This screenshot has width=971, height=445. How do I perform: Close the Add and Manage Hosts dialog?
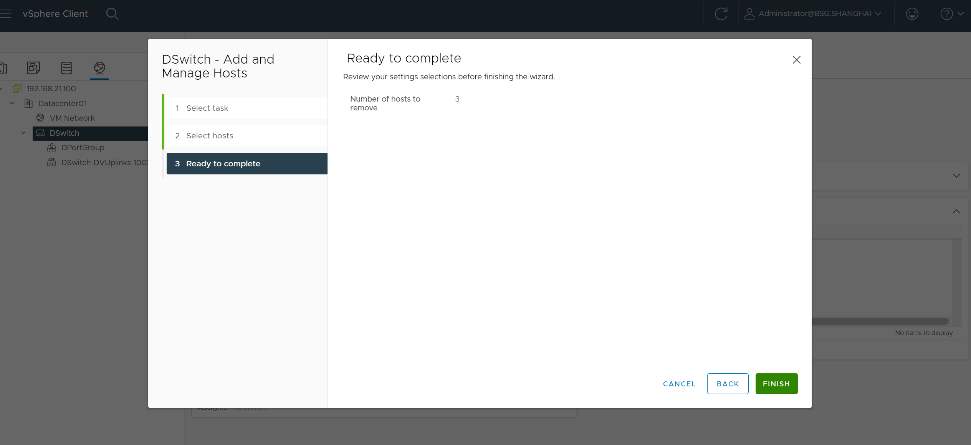pyautogui.click(x=796, y=60)
